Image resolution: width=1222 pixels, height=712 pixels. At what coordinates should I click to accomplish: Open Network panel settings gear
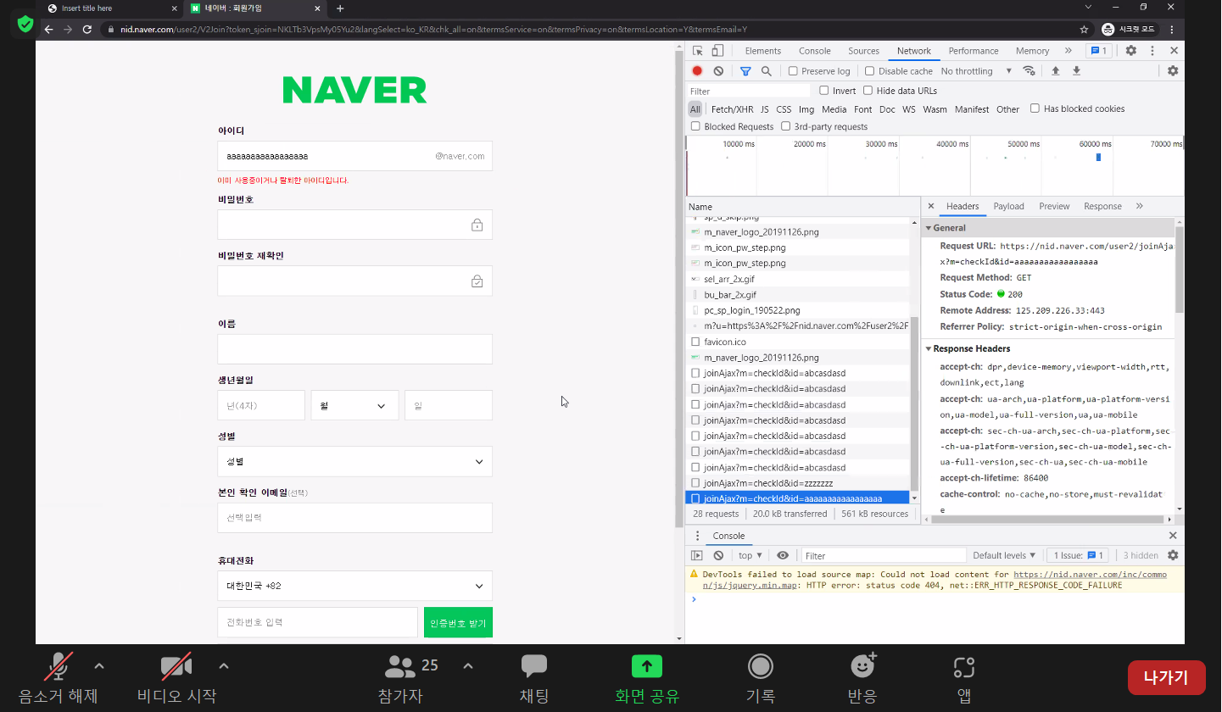pos(1173,71)
